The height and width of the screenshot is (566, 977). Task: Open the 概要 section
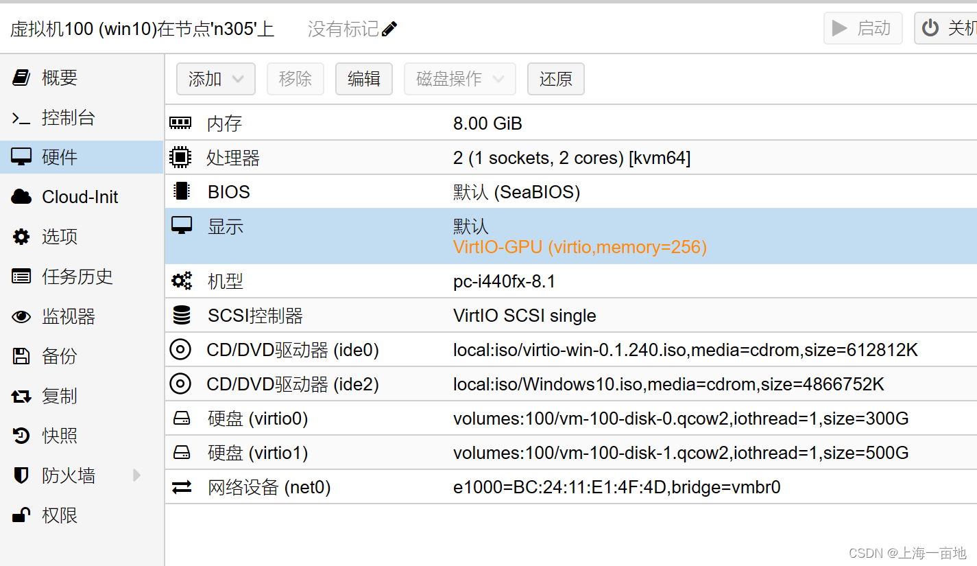82,78
